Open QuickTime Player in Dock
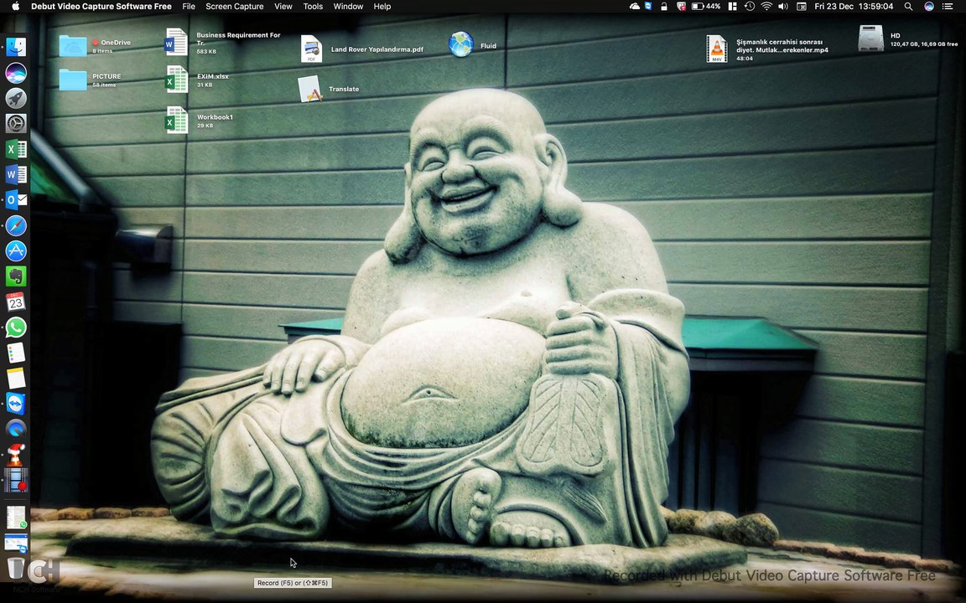This screenshot has width=966, height=603. pyautogui.click(x=16, y=429)
